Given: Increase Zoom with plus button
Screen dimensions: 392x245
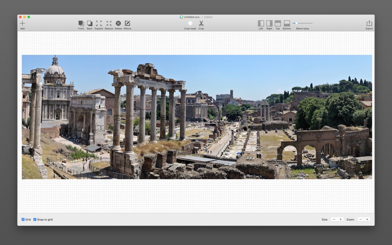Looking at the screenshot, I should point(367,219).
